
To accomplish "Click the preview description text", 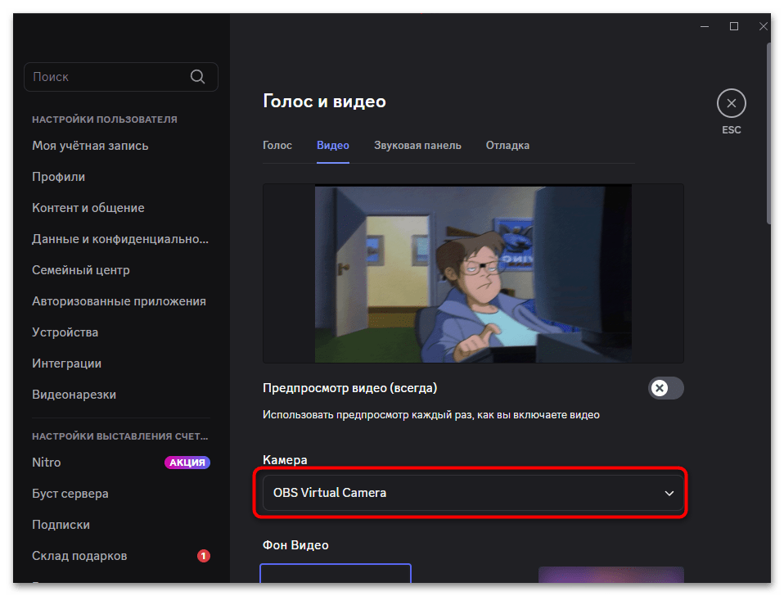I will 431,415.
